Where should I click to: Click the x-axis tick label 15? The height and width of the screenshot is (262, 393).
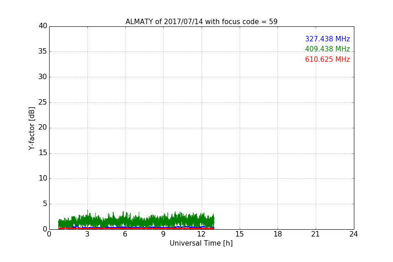point(240,234)
